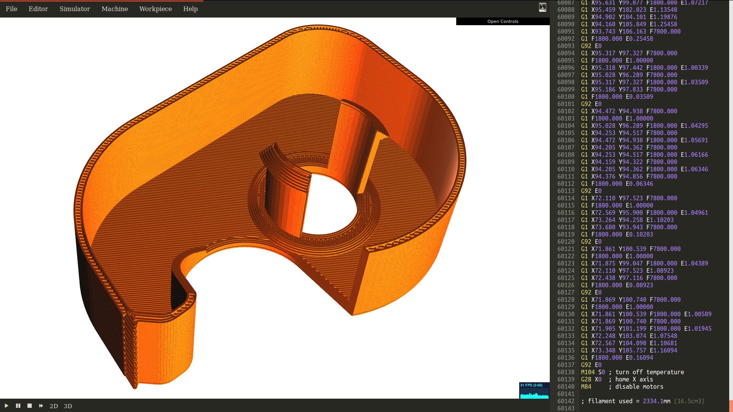This screenshot has width=733, height=412.
Task: Expand the Simulator menu
Action: click(x=75, y=9)
